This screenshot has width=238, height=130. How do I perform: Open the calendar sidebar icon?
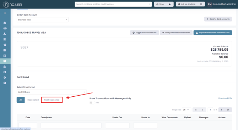5,50
